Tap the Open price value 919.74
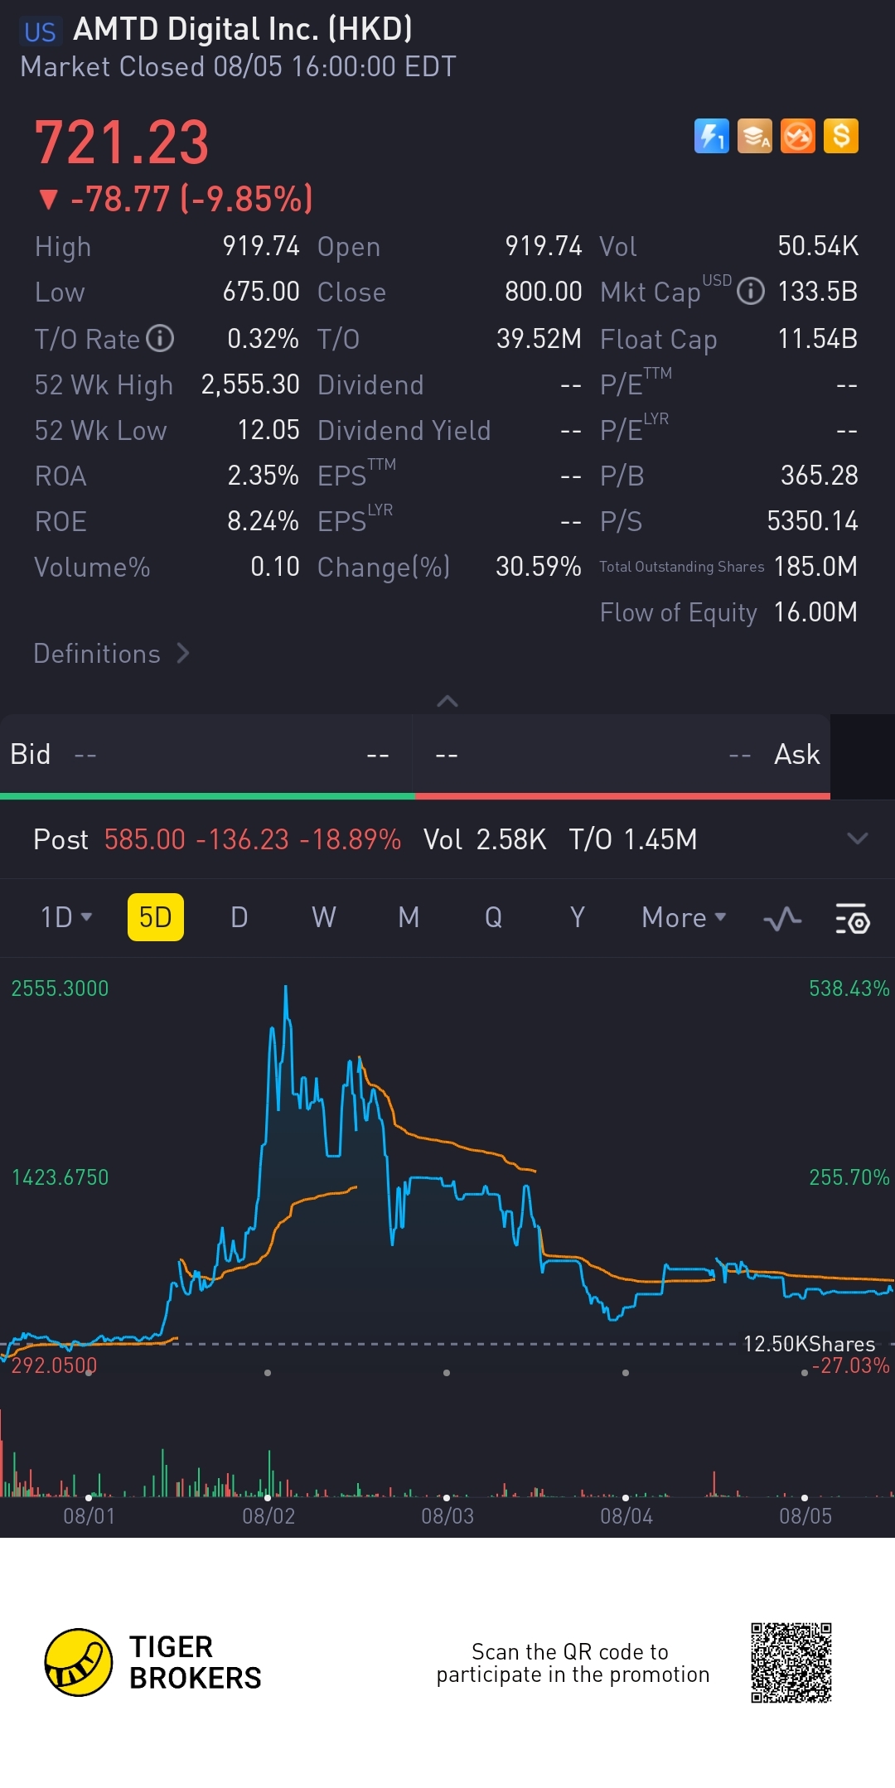The image size is (895, 1788). (x=544, y=246)
